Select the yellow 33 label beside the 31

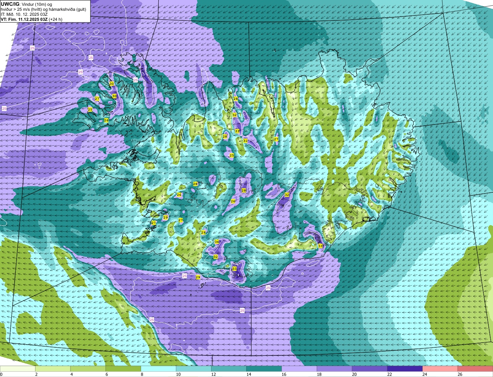coord(237,131)
